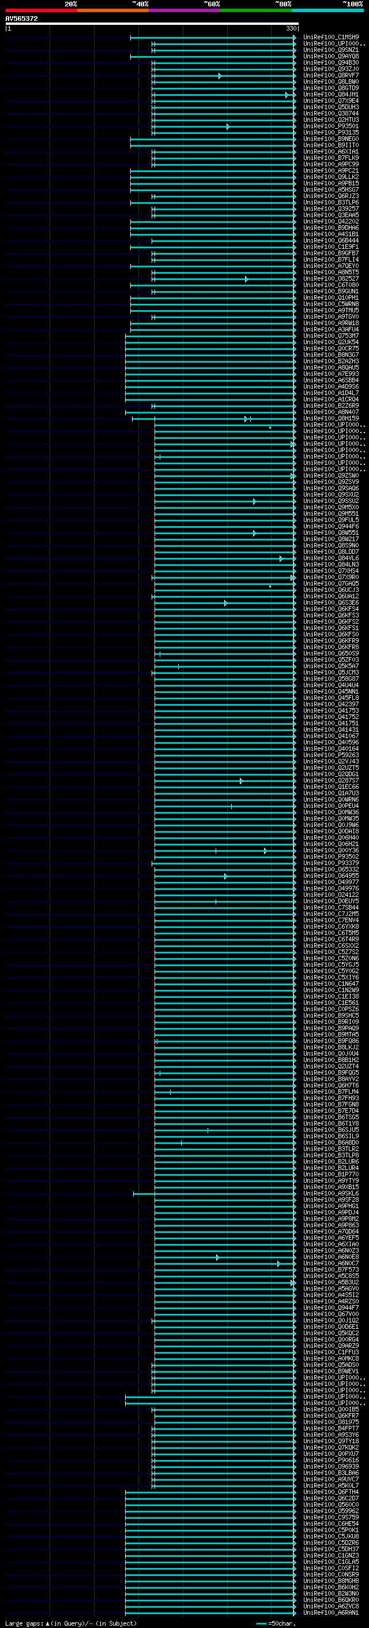369x1628 pixels.
Task: Select the UniRef100_A1D4L7 entry
Action: [x=331, y=393]
